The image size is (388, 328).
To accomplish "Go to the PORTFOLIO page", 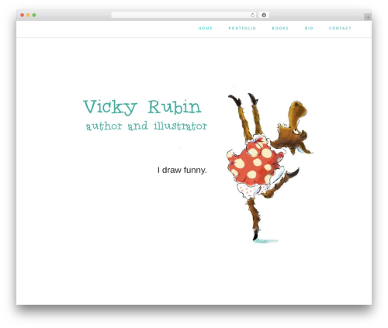I will 242,28.
